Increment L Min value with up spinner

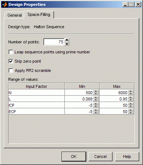96,98
